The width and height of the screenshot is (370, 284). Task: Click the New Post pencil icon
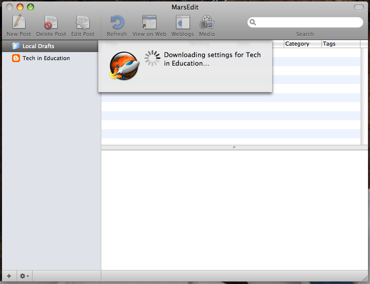click(x=19, y=22)
